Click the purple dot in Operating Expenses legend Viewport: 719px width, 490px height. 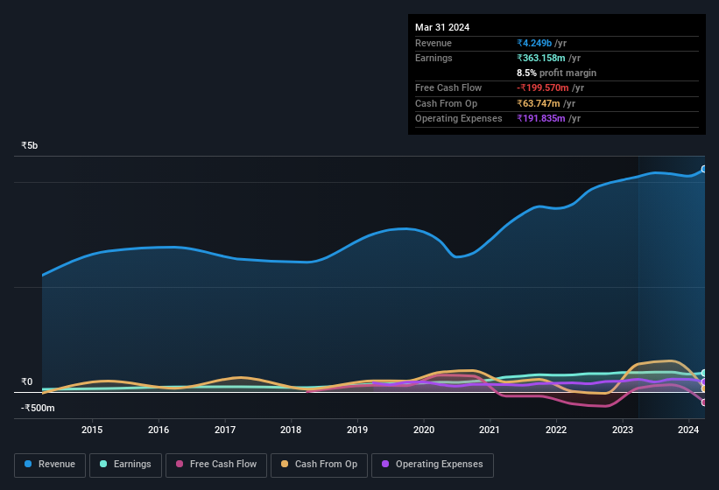click(x=385, y=464)
